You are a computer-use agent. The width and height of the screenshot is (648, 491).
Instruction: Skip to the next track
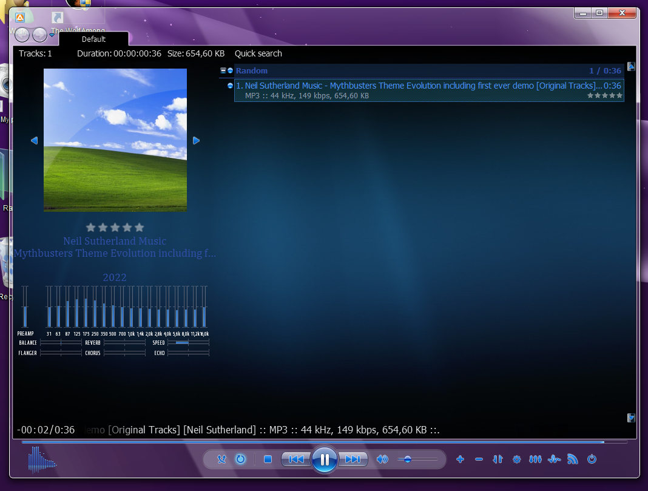coord(353,459)
